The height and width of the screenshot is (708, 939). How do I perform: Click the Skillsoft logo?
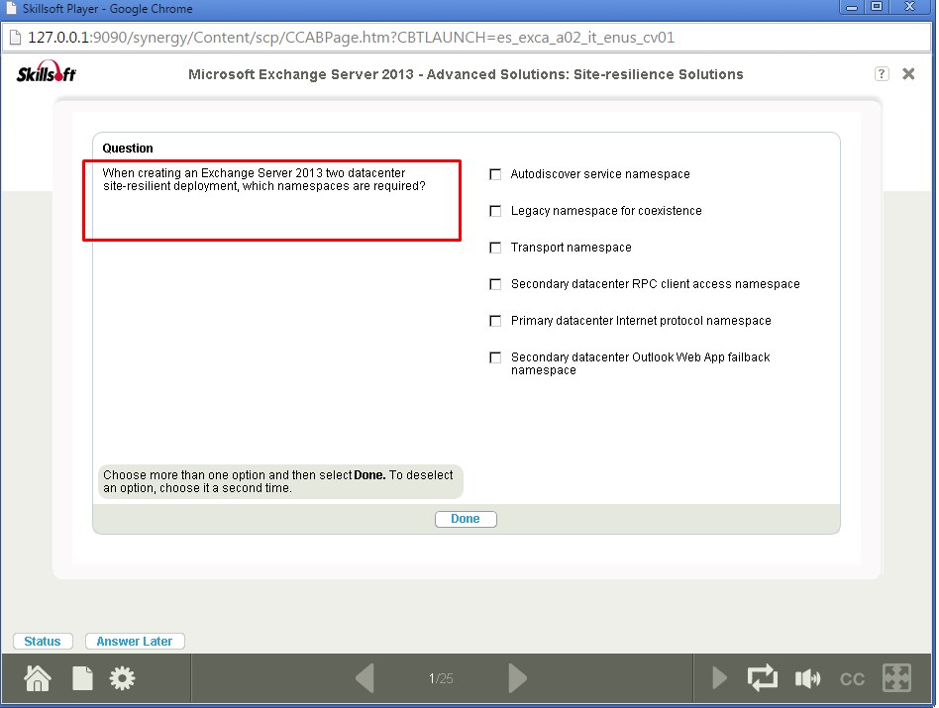pos(47,72)
